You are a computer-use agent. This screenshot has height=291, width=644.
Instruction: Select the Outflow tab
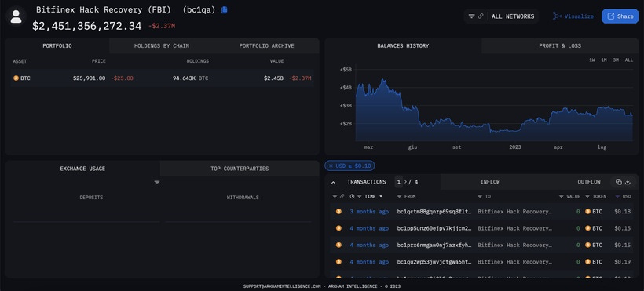point(588,182)
